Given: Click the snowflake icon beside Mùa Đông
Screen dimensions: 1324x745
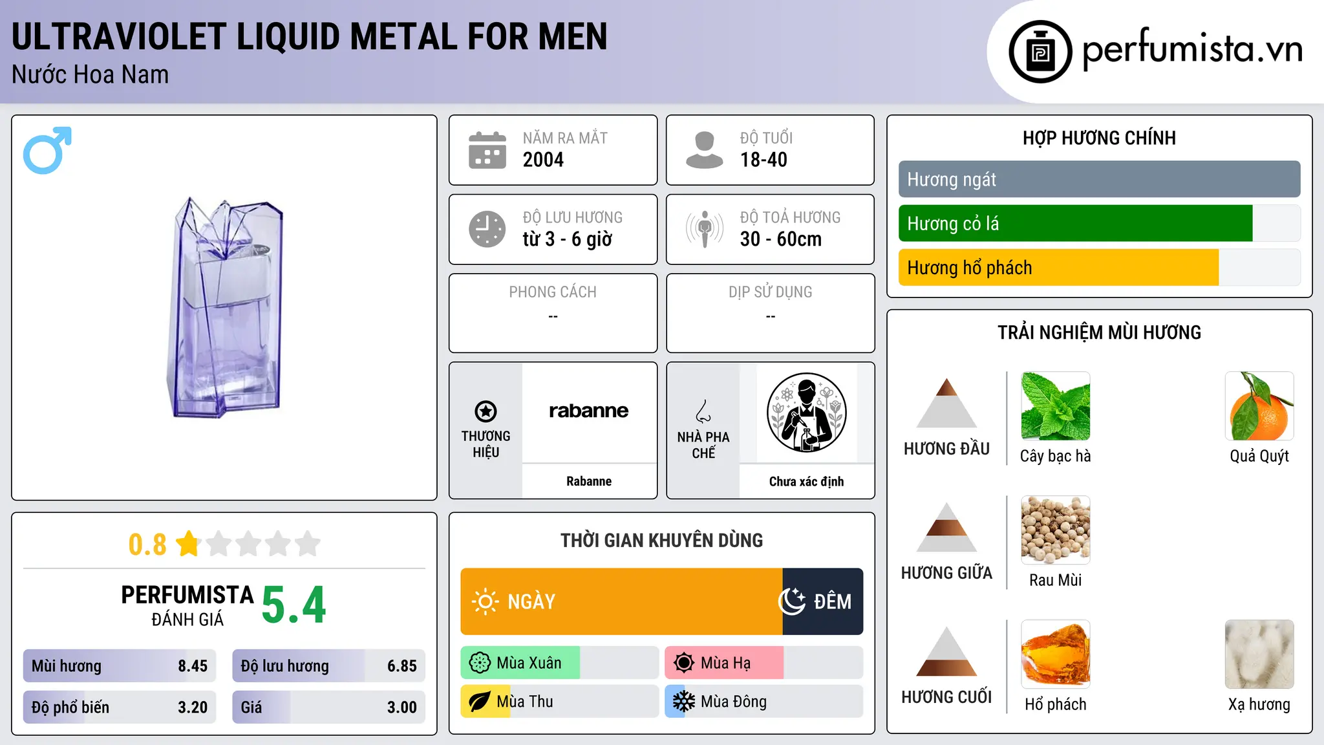Looking at the screenshot, I should coord(684,702).
